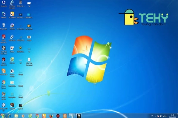Open UC Browser taskbar icon

(44, 116)
